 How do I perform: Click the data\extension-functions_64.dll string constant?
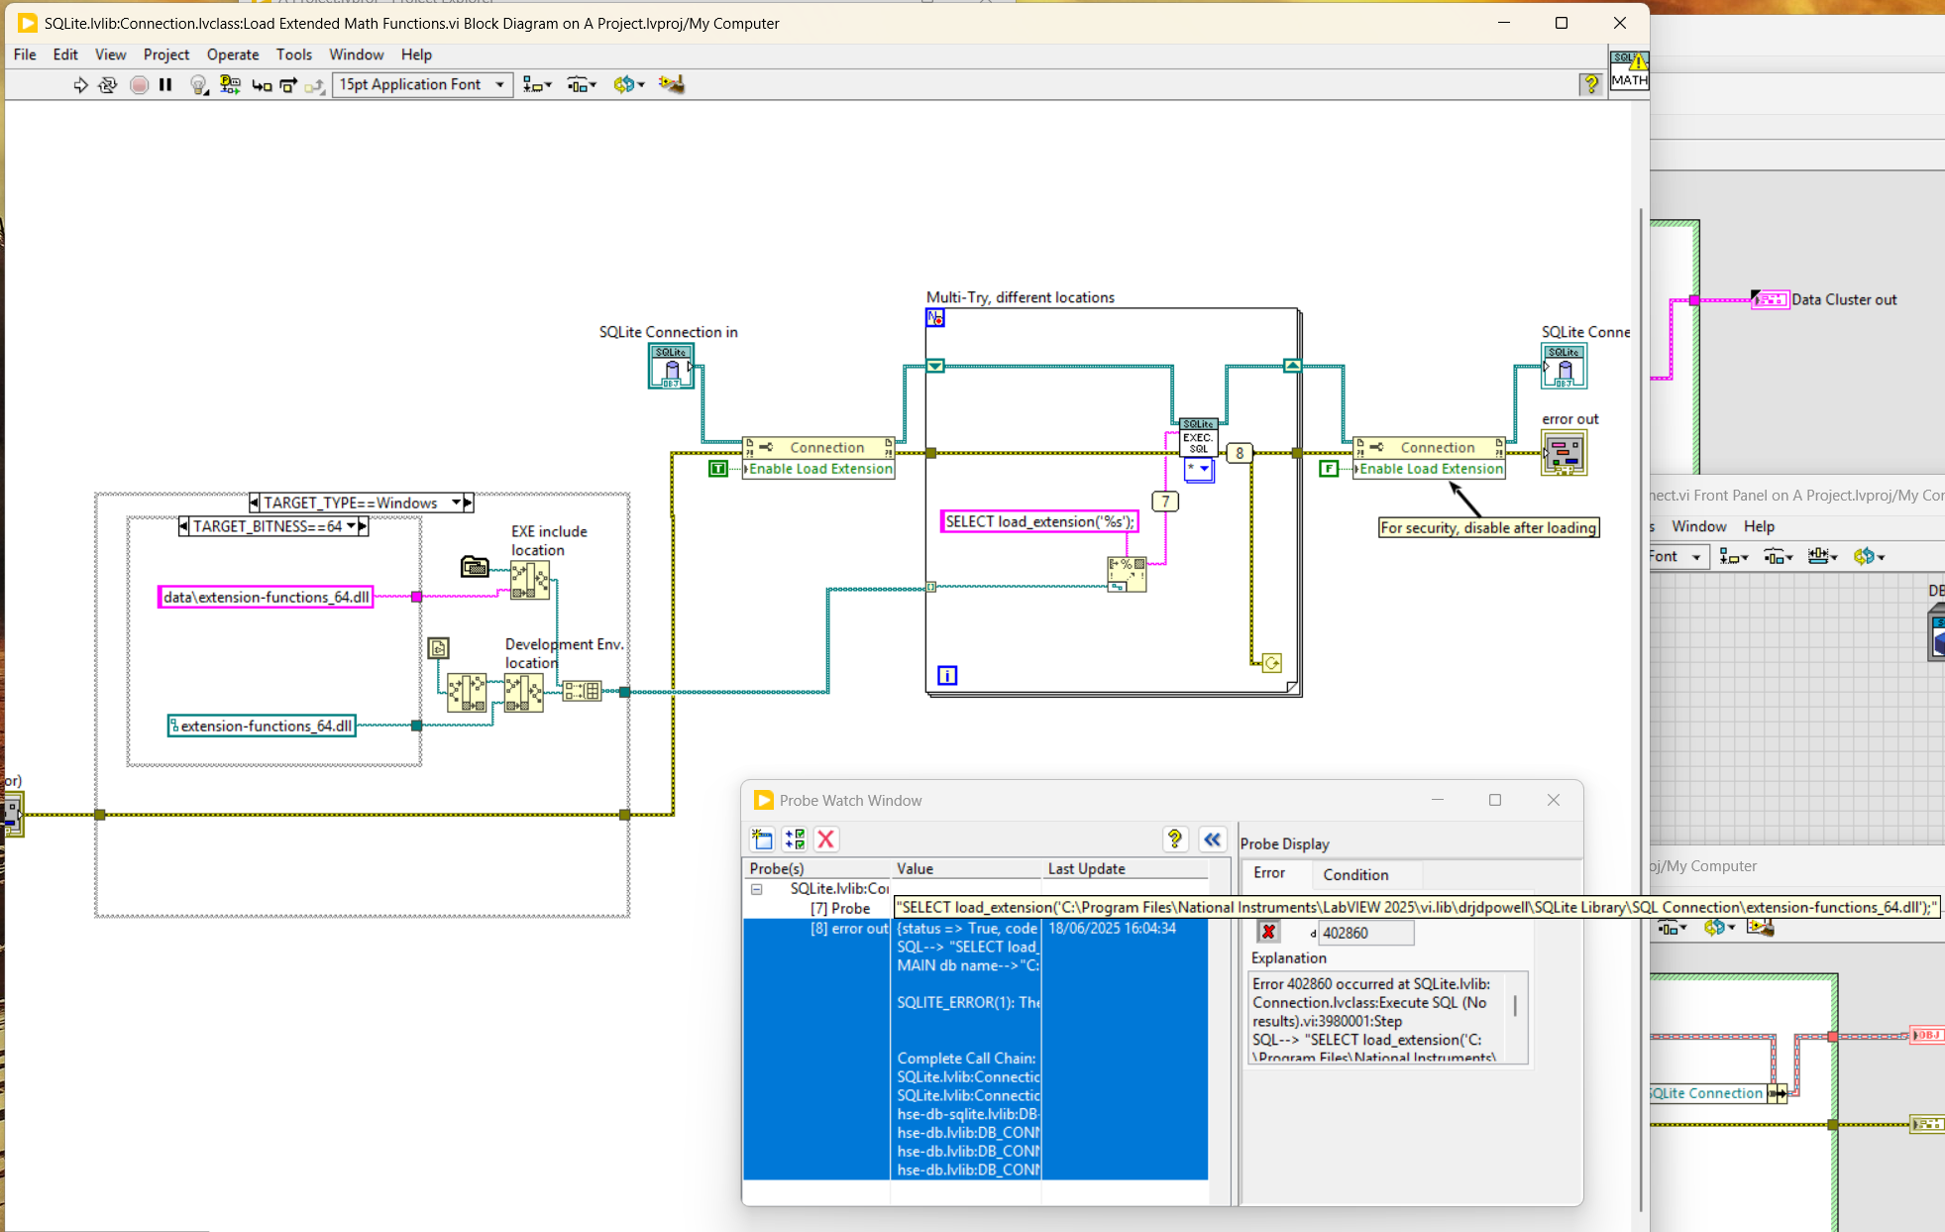tap(266, 597)
